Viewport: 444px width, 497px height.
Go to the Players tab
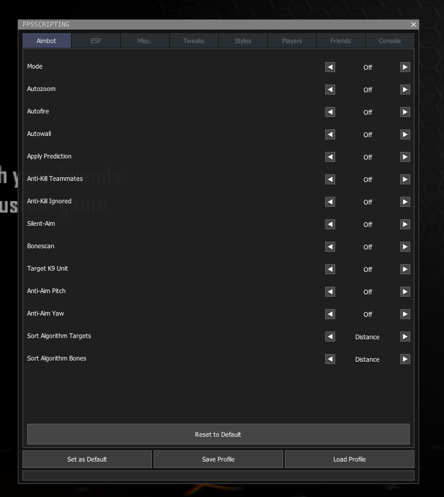[x=292, y=41]
